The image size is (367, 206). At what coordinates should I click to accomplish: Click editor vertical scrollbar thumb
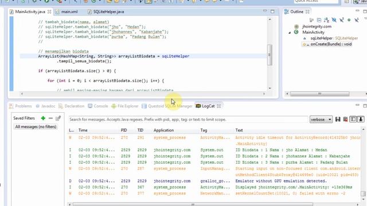(x=270, y=55)
